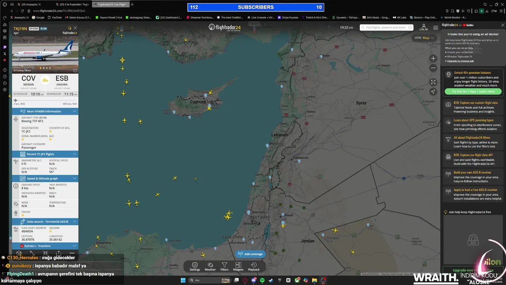Collapse Recent TC-JFZ flights section
The width and height of the screenshot is (506, 285).
click(45, 154)
